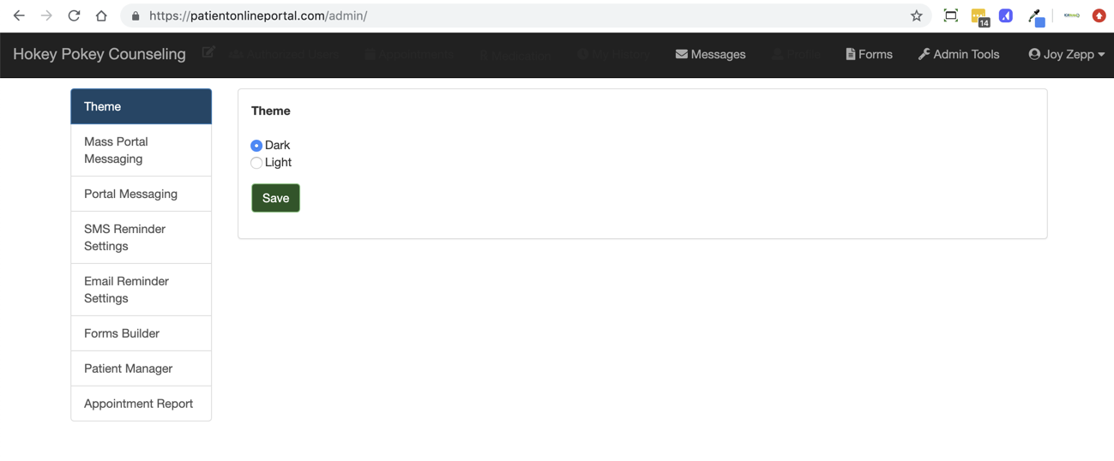Screen dimensions: 1114x461
Task: Switch to SMS Reminder Settings section
Action: pyautogui.click(x=141, y=237)
